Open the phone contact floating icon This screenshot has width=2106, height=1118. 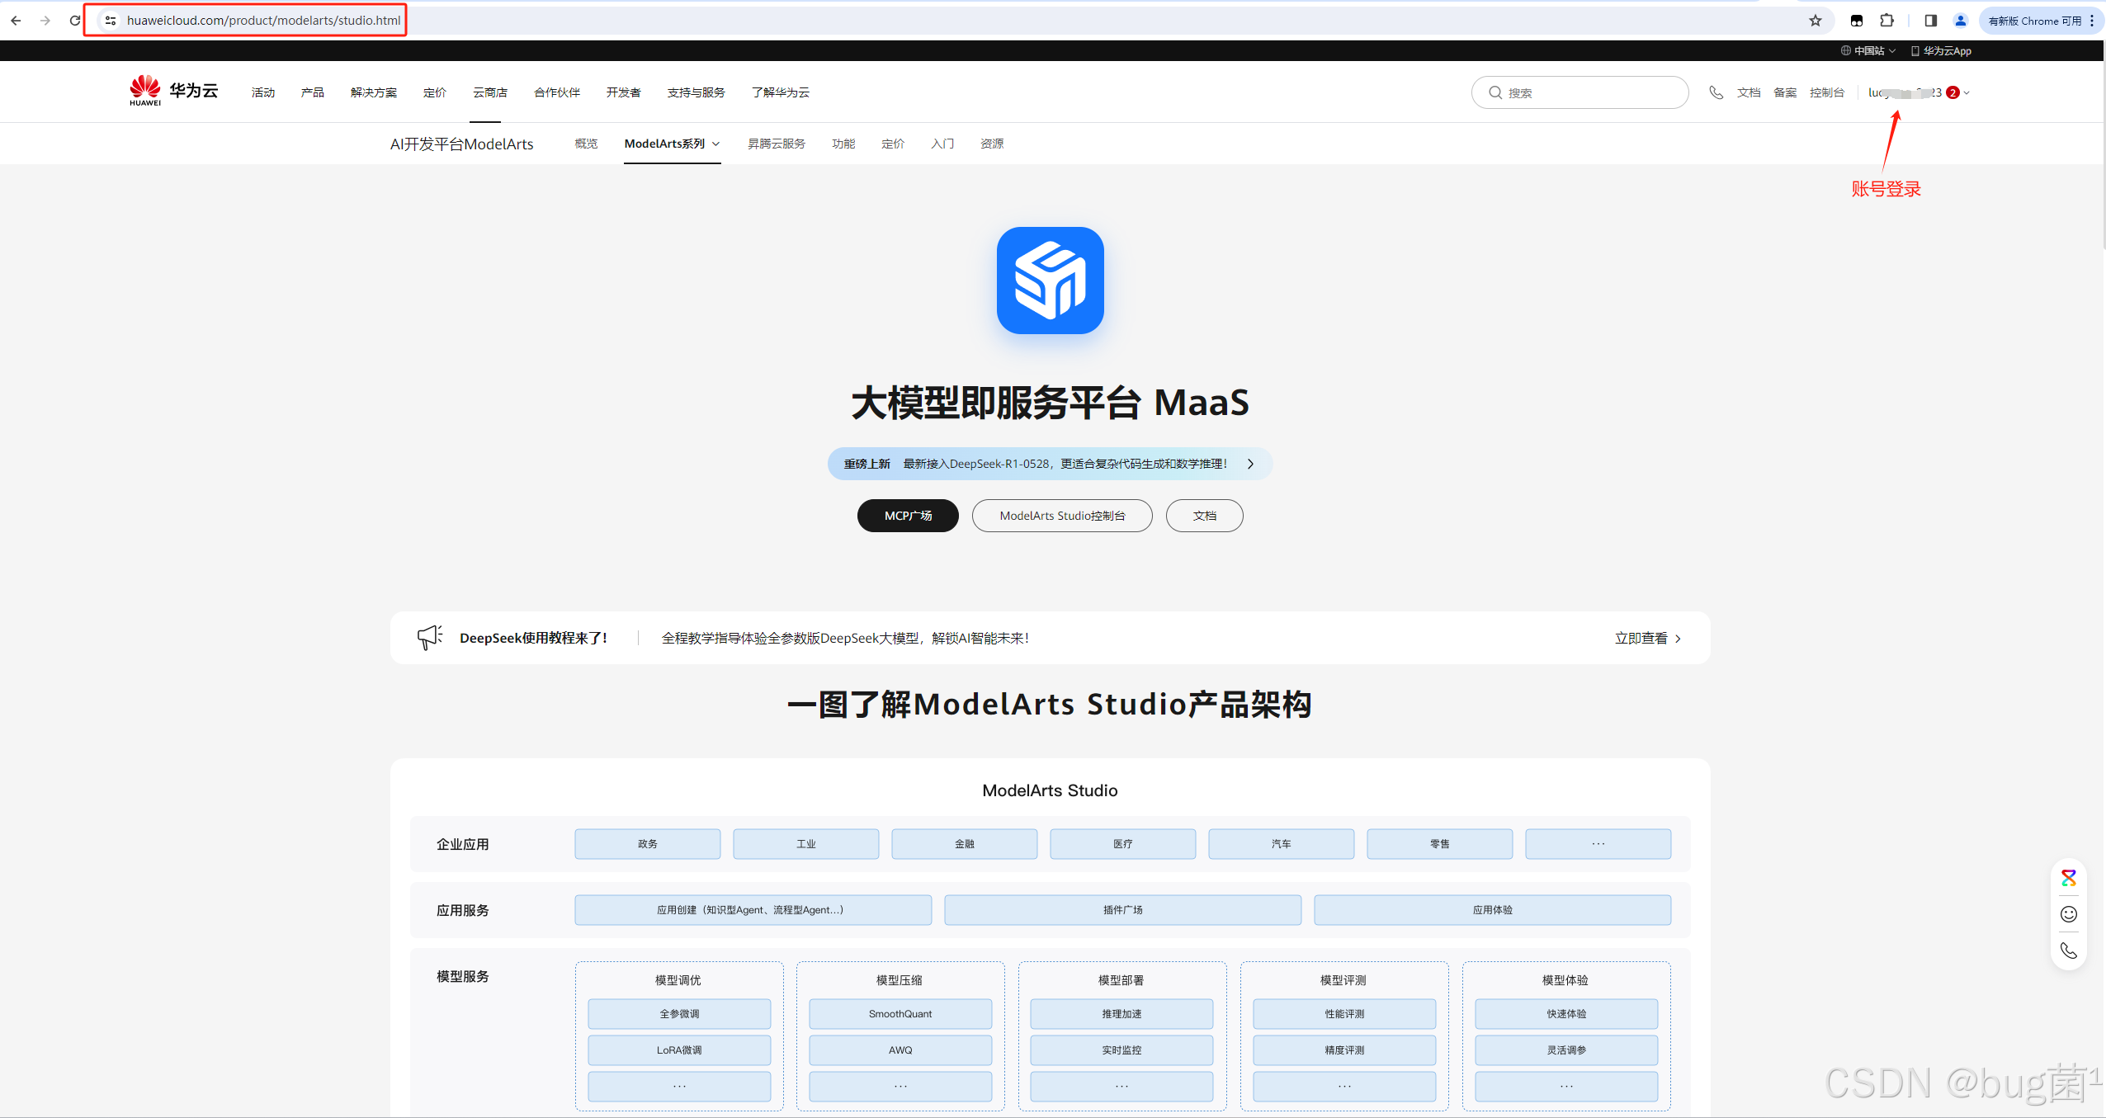click(2069, 951)
